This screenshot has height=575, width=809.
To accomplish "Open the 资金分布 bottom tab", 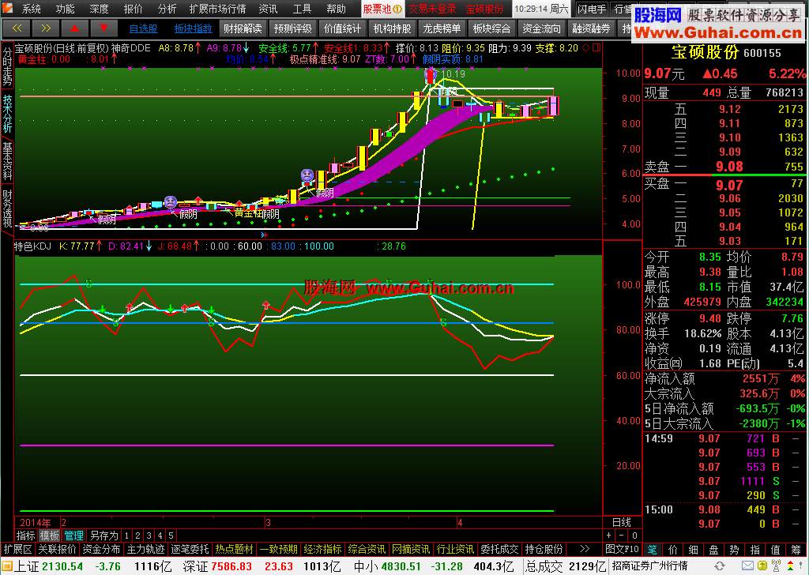I will (101, 549).
